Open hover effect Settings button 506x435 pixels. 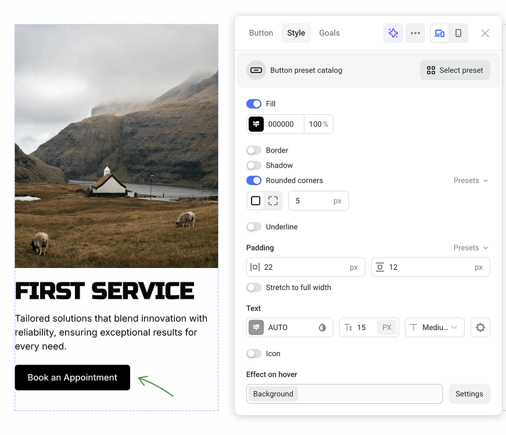pos(469,394)
